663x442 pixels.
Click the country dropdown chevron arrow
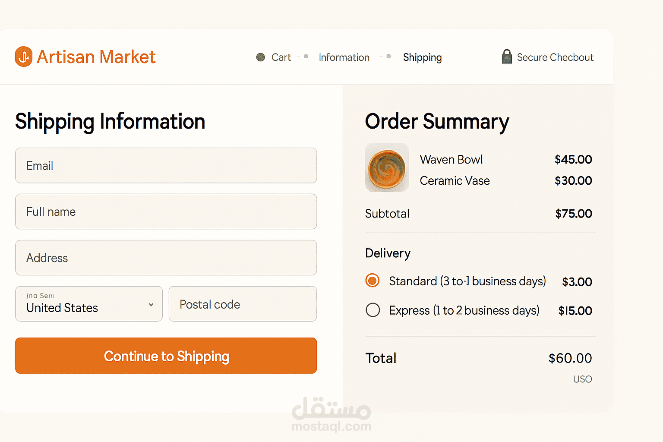tap(151, 305)
